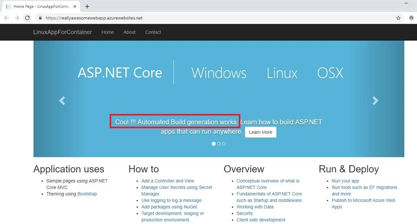The width and height of the screenshot is (417, 224).
Task: Click the OSX text in banner
Action: coord(330,73)
